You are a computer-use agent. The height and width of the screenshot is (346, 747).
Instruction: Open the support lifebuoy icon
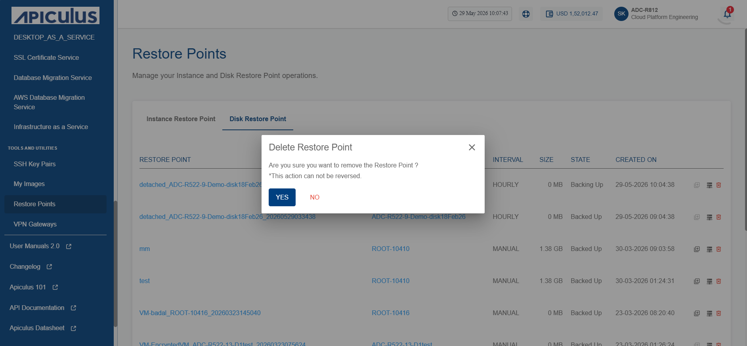526,14
